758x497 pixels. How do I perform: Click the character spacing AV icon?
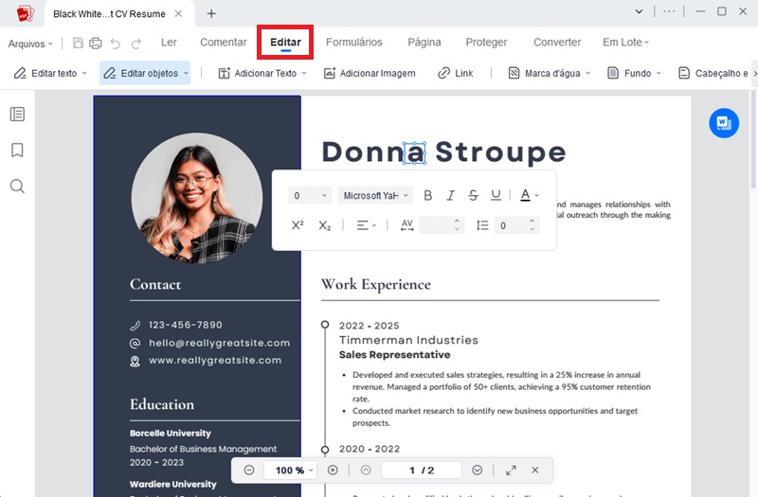[x=407, y=225]
